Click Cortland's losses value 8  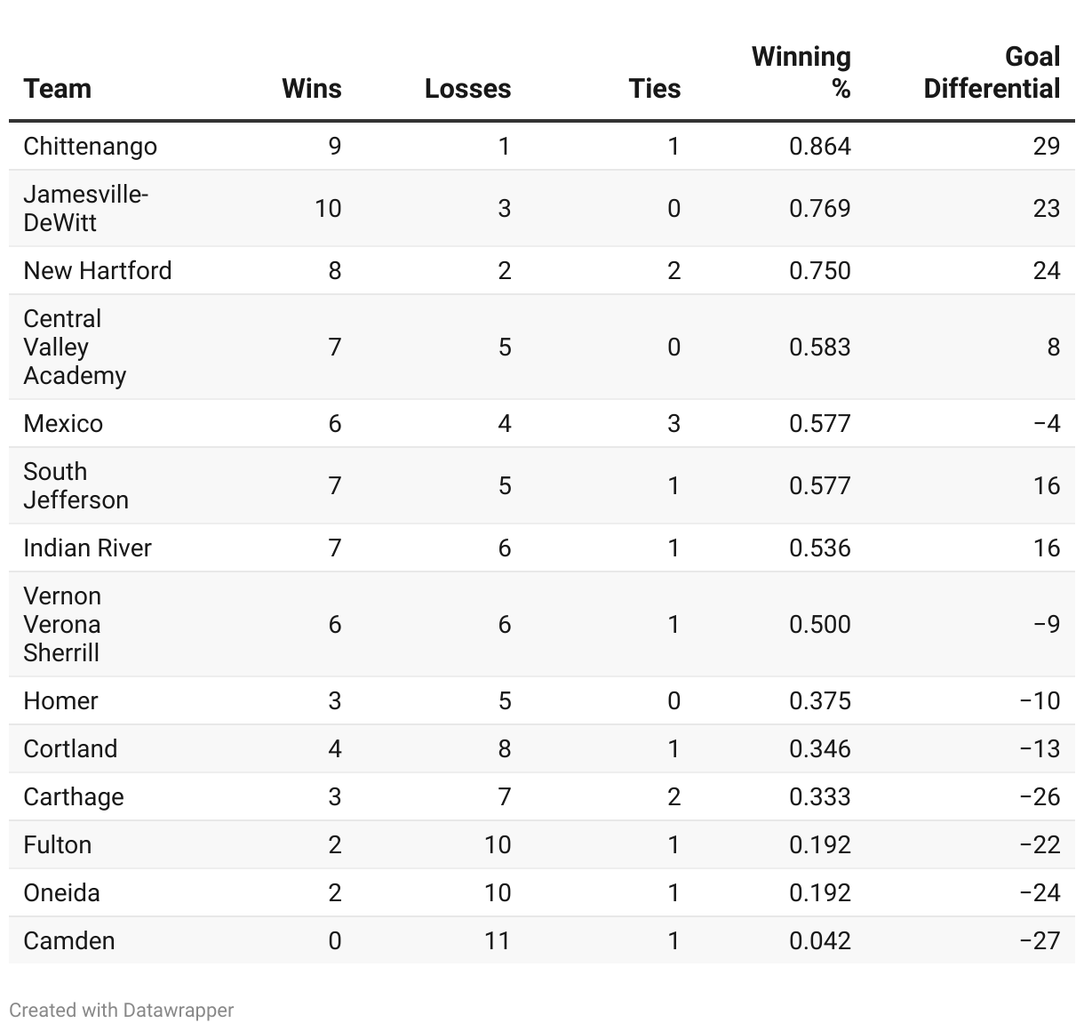504,748
